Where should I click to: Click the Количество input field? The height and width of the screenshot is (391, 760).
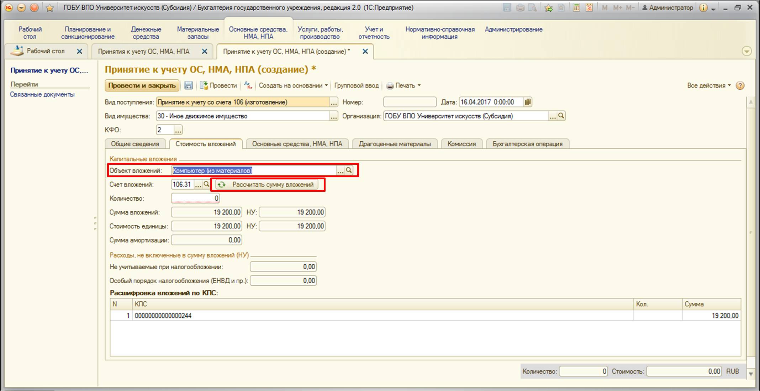coord(195,198)
